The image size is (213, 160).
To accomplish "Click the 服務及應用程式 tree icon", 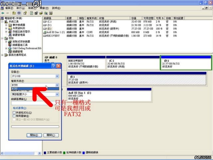I will 6,55.
